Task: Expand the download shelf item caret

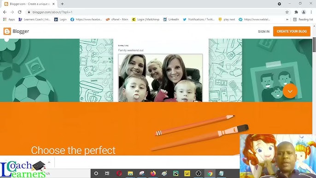Action: (49, 162)
